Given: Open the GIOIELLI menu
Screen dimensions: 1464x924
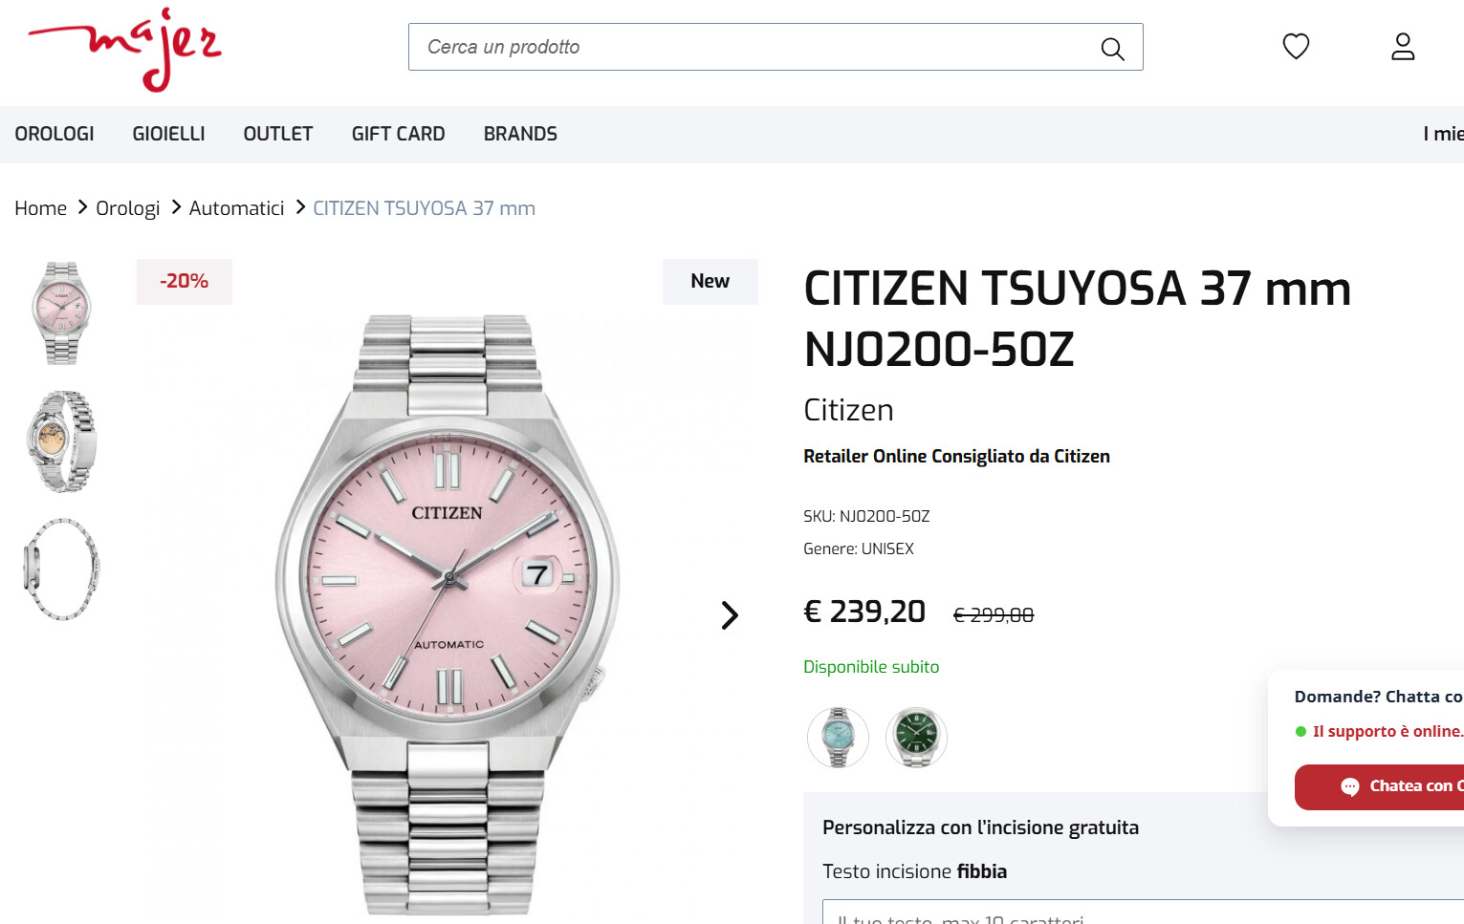Looking at the screenshot, I should [168, 134].
